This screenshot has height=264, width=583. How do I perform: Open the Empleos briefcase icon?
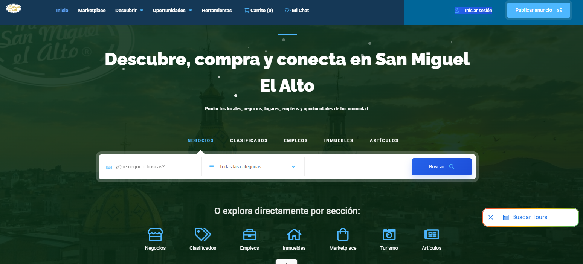click(249, 234)
